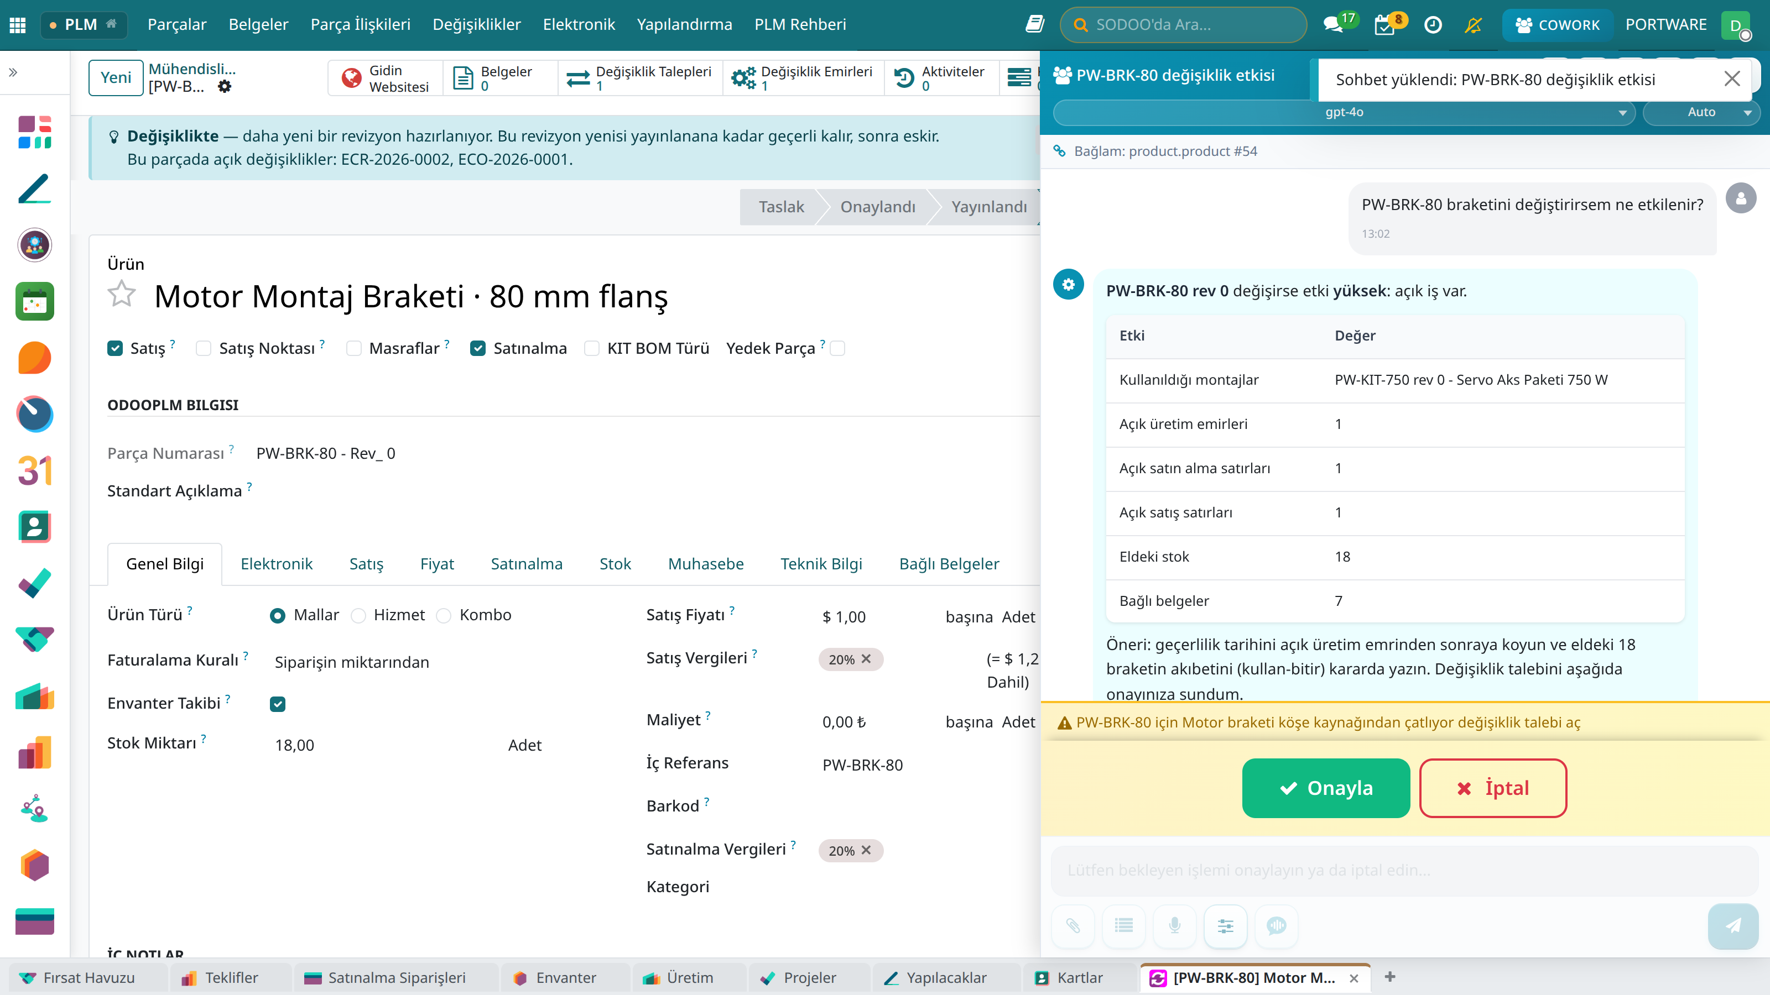The width and height of the screenshot is (1770, 995).
Task: Add a new bottom tab with plus
Action: point(1389,976)
